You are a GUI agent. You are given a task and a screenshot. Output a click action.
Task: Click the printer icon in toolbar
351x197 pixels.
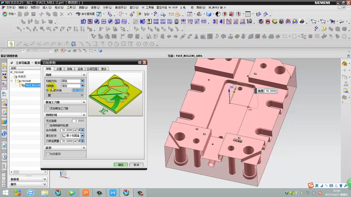coord(302,21)
